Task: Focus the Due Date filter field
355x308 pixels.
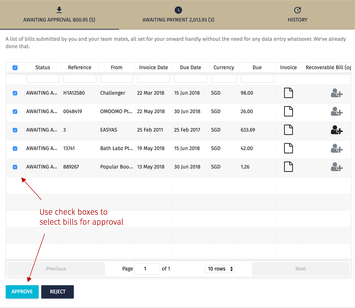Action: tap(191, 79)
